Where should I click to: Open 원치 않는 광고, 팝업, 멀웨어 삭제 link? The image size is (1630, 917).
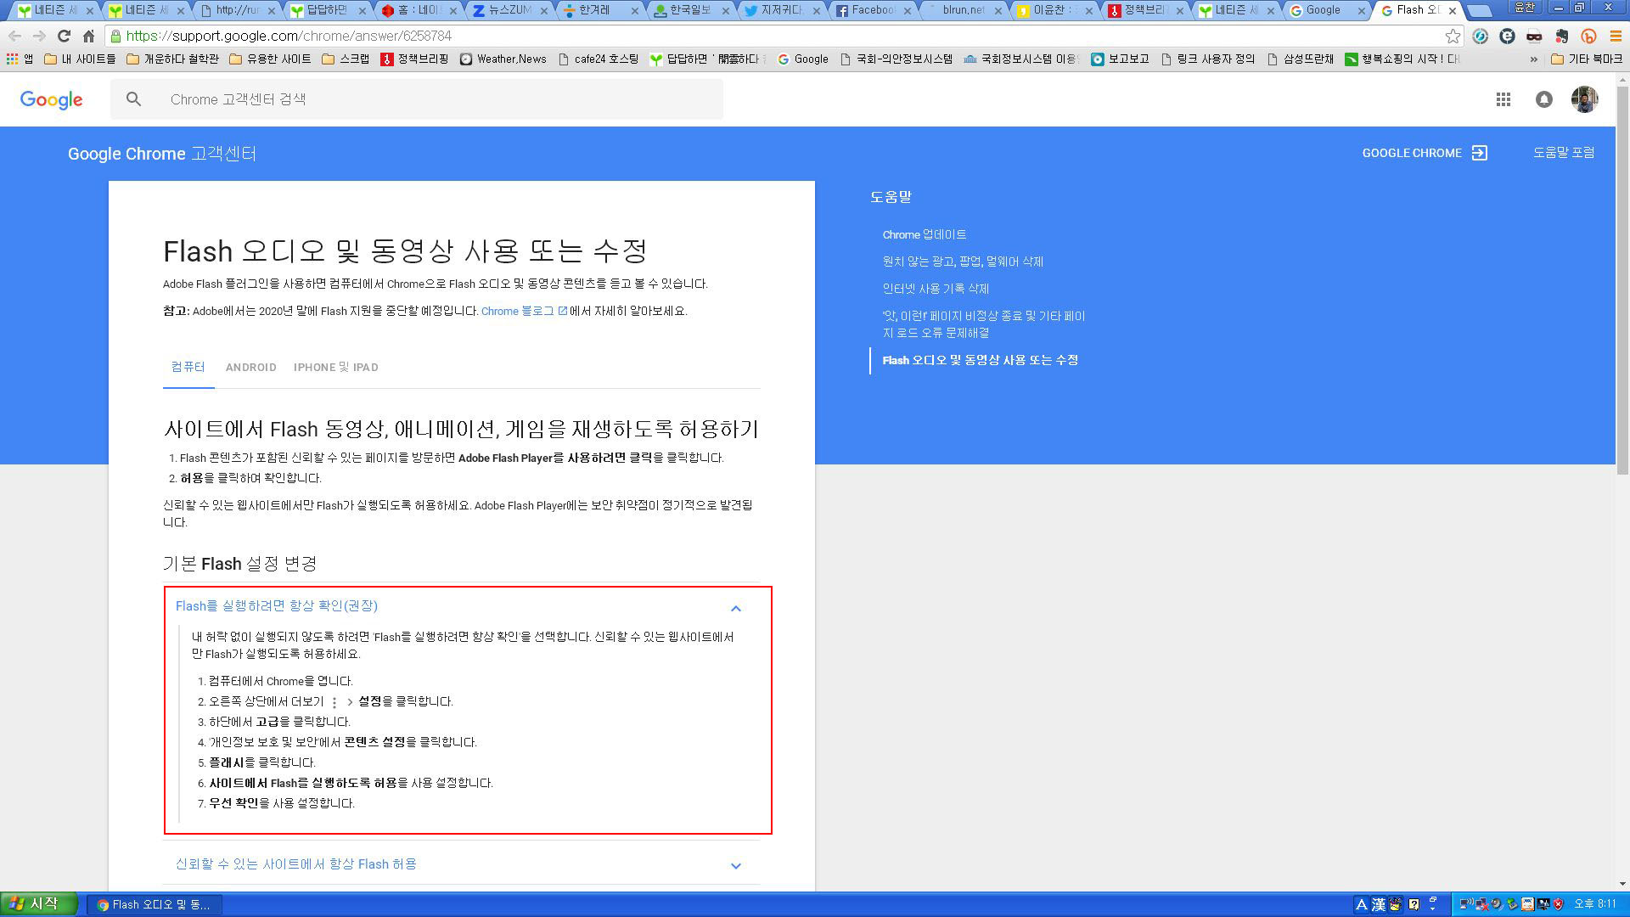963,262
